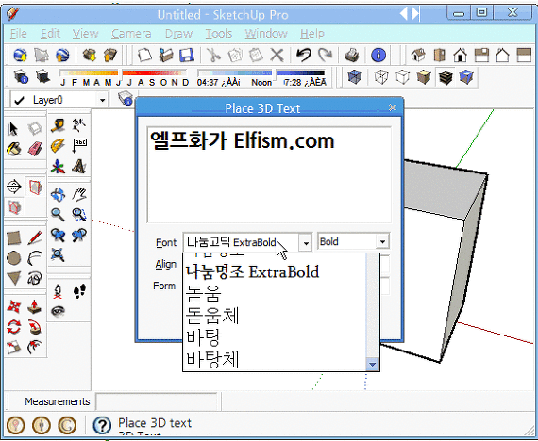Select the Axes tool

[59, 167]
